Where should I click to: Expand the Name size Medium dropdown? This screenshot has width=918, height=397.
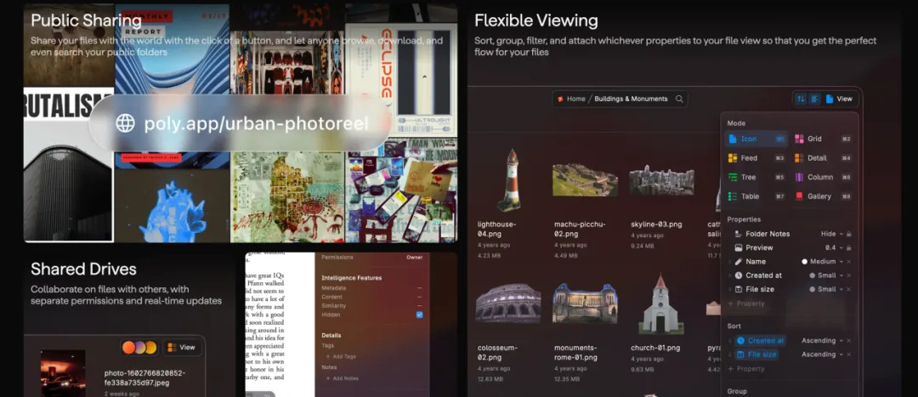[x=823, y=262]
